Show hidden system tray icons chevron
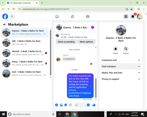147x117 pixels. (x=116, y=114)
